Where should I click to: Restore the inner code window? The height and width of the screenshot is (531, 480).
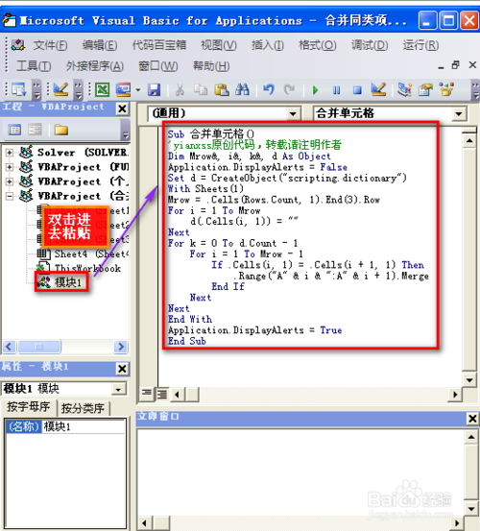click(456, 64)
